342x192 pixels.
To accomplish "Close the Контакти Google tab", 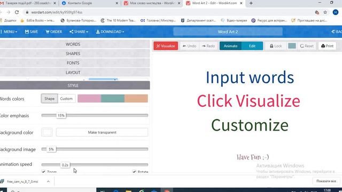I will 116,3.
